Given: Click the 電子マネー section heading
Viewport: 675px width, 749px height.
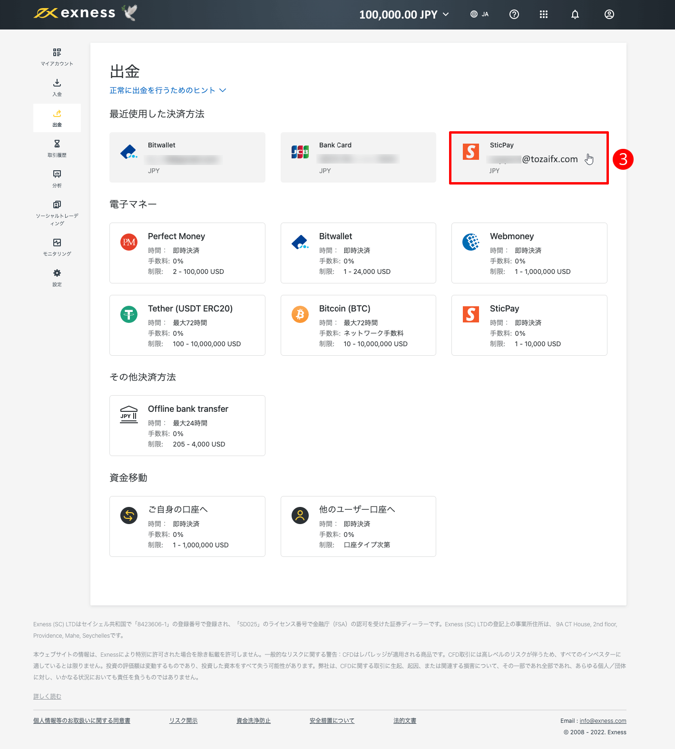Looking at the screenshot, I should (x=133, y=204).
